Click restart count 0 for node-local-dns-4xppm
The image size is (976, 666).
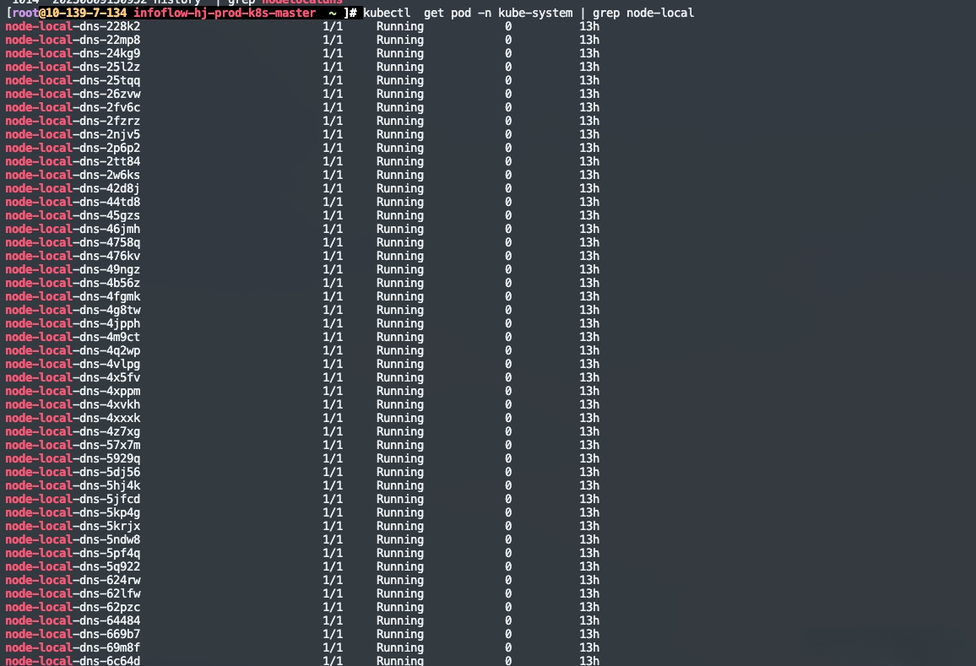point(508,391)
